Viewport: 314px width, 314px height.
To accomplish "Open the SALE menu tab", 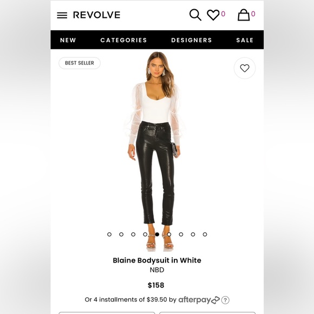I will tap(245, 40).
